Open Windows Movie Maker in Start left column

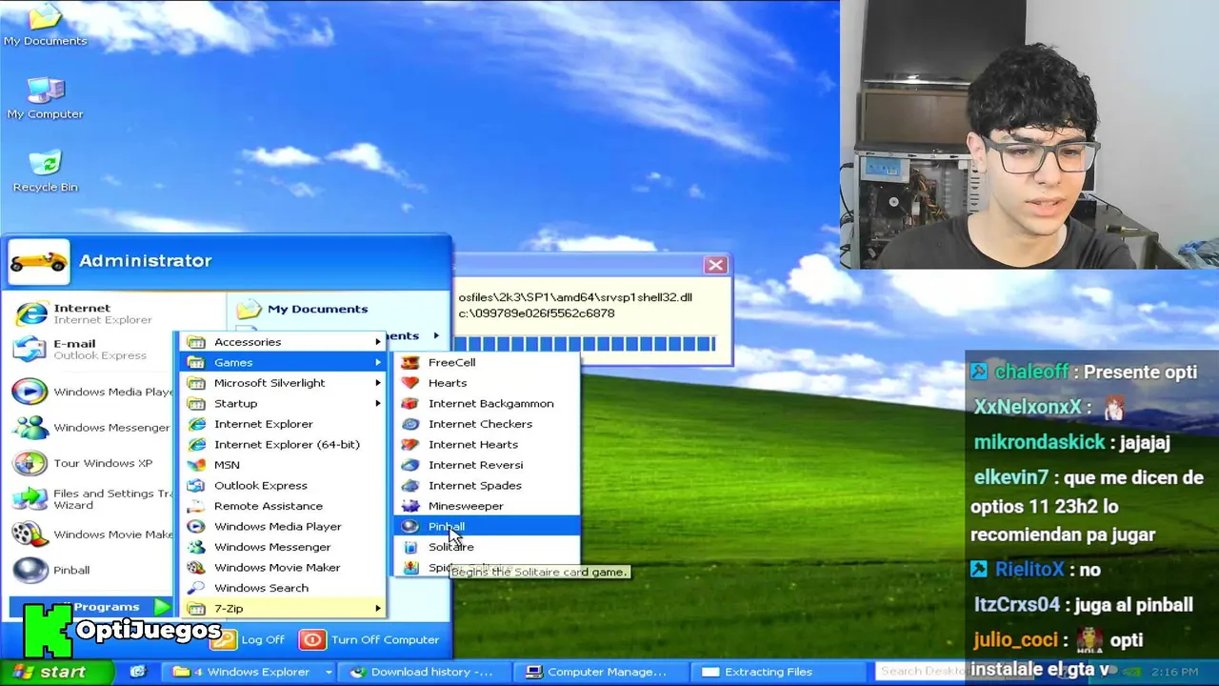[x=92, y=535]
